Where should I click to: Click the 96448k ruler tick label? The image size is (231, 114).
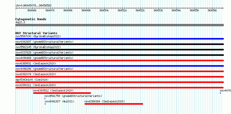click(x=68, y=11)
